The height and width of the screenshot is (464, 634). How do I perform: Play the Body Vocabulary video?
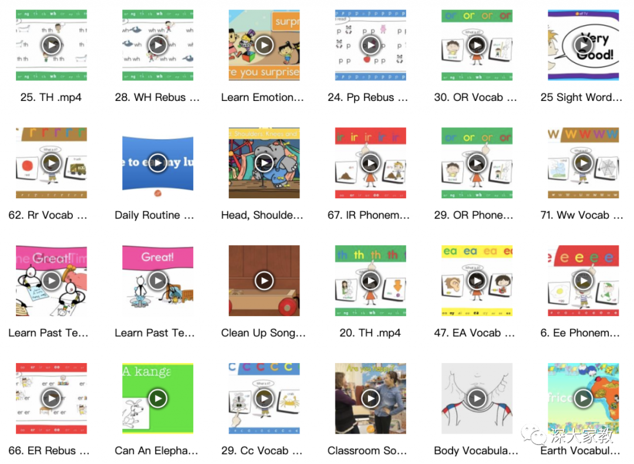[477, 398]
